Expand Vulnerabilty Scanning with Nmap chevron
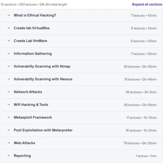 [9, 66]
